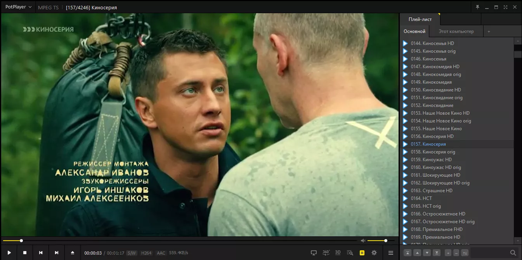Select playlist item 0150. Киносвидание HD

coord(457,90)
